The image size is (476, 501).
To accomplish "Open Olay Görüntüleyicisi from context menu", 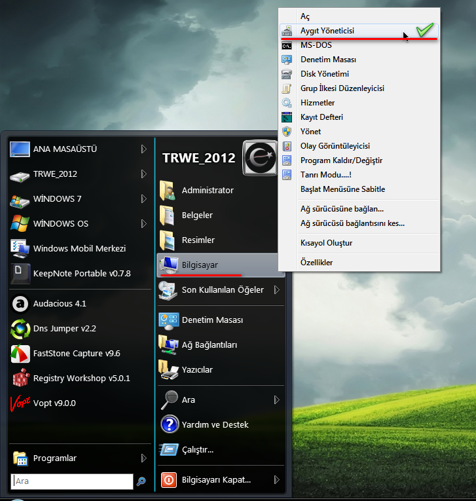I will pos(359,146).
